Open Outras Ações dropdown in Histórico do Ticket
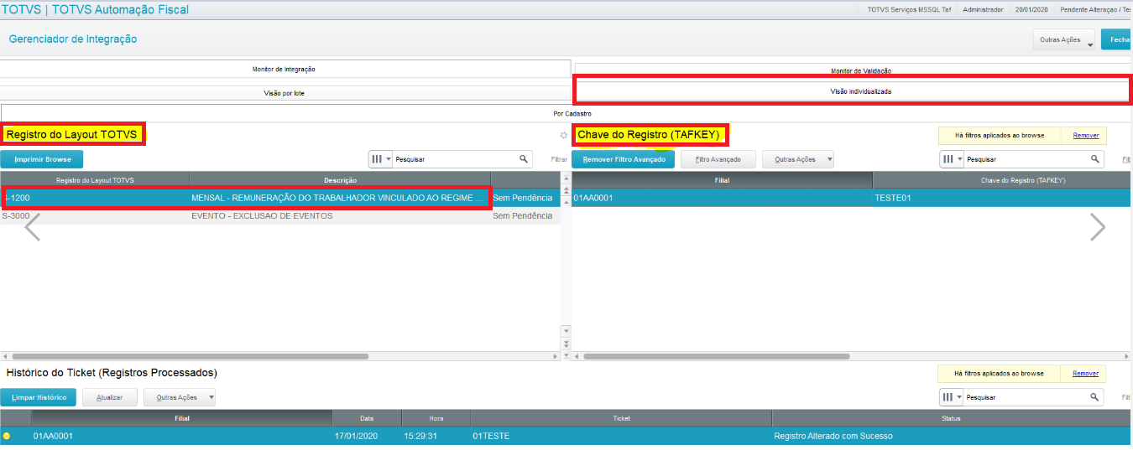Screen dimensions: 1133x450 180,397
